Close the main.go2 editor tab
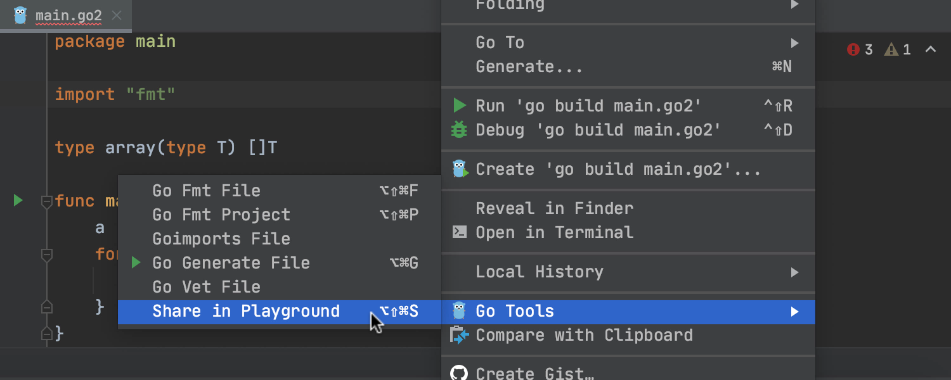Image resolution: width=951 pixels, height=380 pixels. [117, 15]
